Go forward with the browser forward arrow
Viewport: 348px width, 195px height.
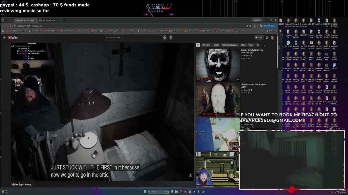point(7,26)
